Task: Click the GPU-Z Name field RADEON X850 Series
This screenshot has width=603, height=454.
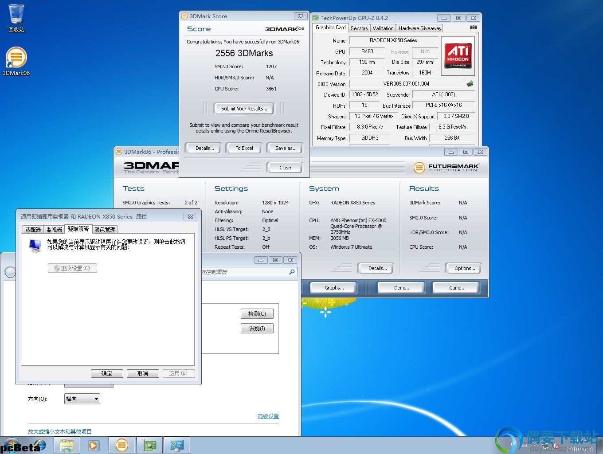Action: click(393, 40)
